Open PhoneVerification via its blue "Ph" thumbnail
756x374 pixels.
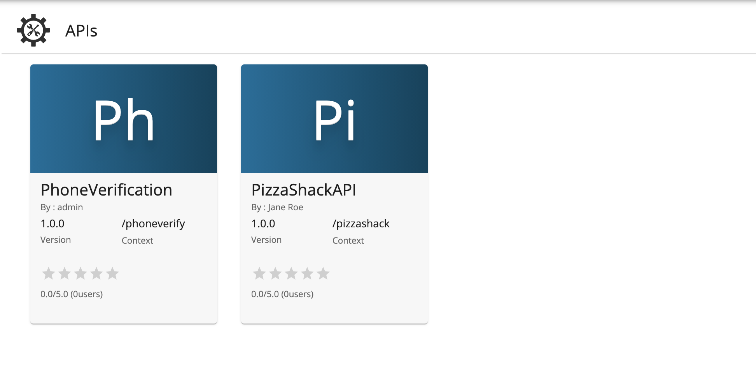[x=123, y=118]
